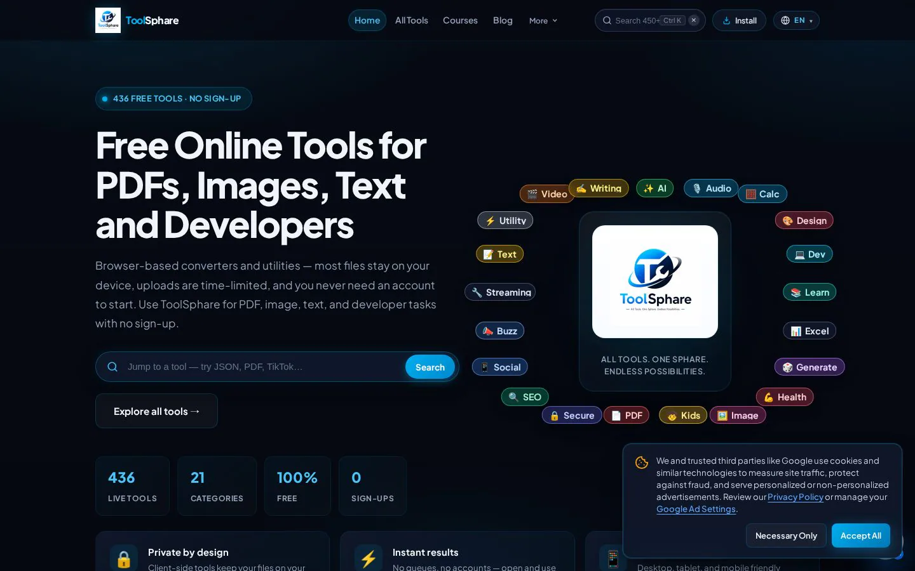Open the Learn category chip
The width and height of the screenshot is (915, 571).
[810, 292]
